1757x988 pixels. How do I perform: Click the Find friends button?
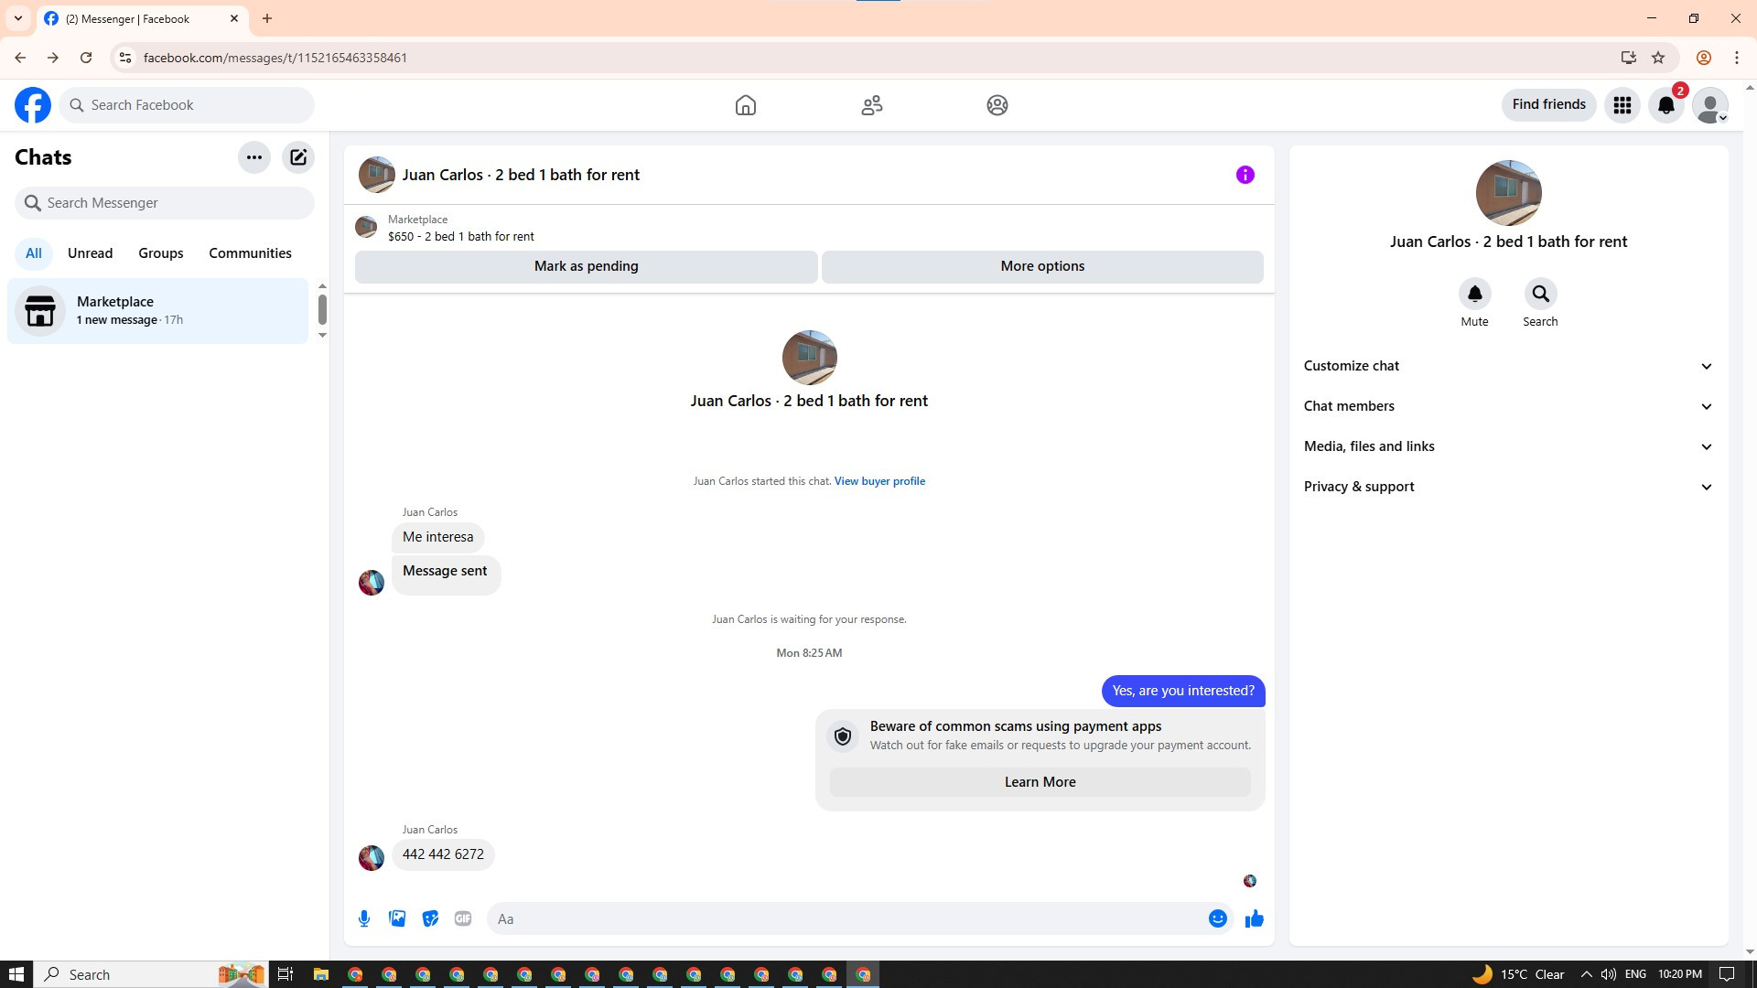click(1549, 105)
